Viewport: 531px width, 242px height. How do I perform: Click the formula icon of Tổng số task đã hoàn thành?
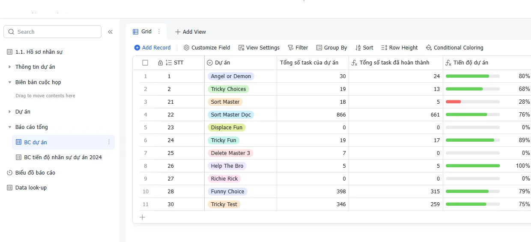[x=354, y=63]
